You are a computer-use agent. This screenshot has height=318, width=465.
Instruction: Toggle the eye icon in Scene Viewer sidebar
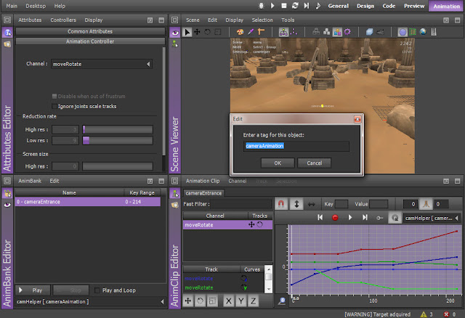pyautogui.click(x=174, y=32)
